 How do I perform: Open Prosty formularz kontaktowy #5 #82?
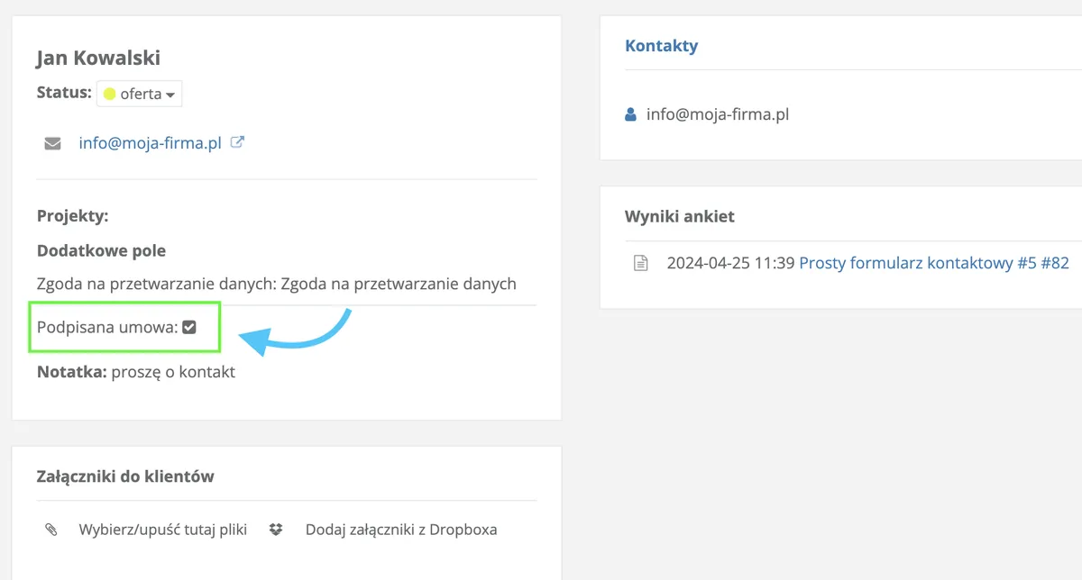934,263
